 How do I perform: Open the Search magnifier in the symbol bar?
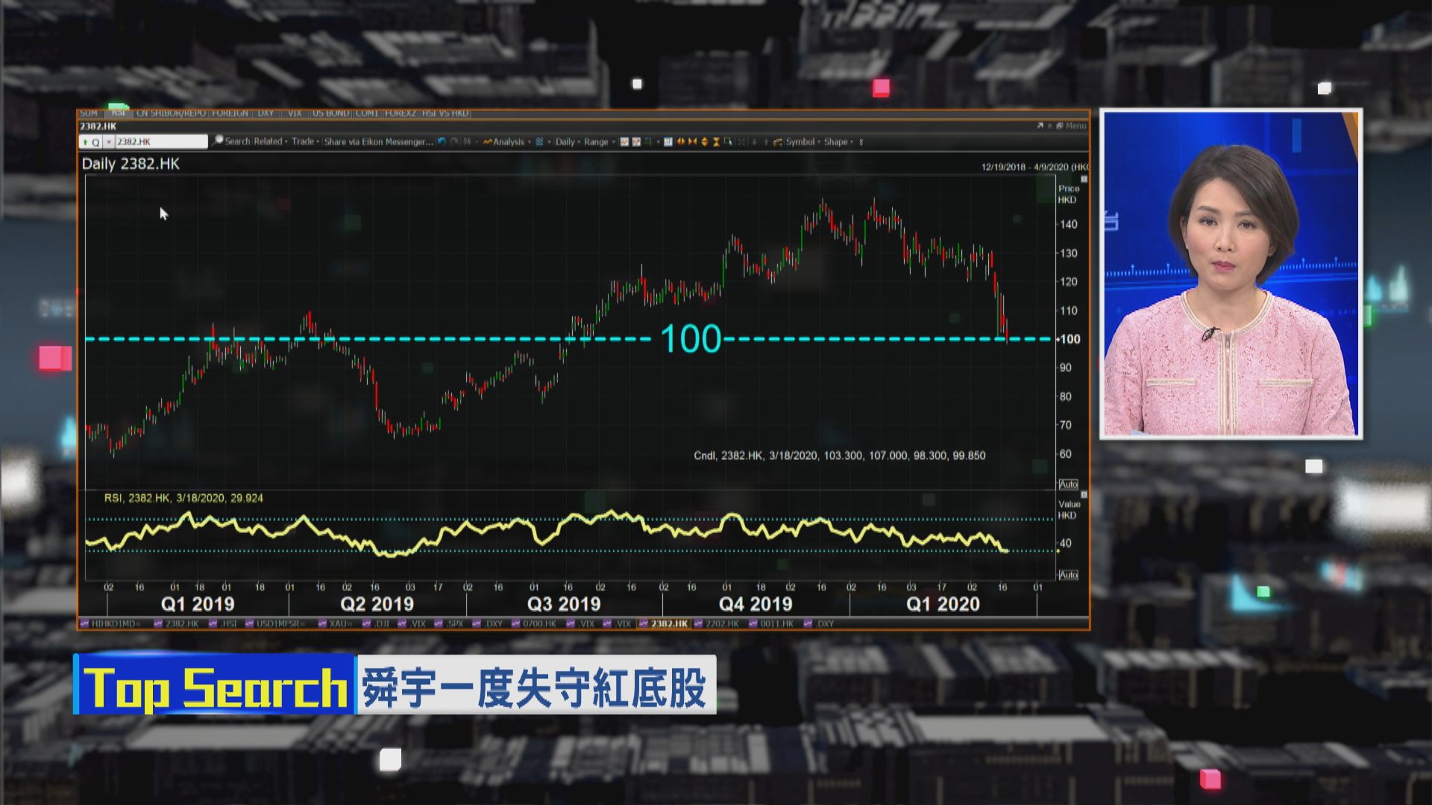(x=217, y=141)
